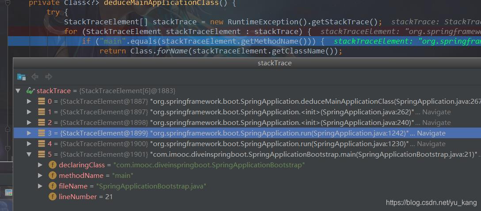Click the array element icon of row 1
481x211 pixels.
[42, 112]
